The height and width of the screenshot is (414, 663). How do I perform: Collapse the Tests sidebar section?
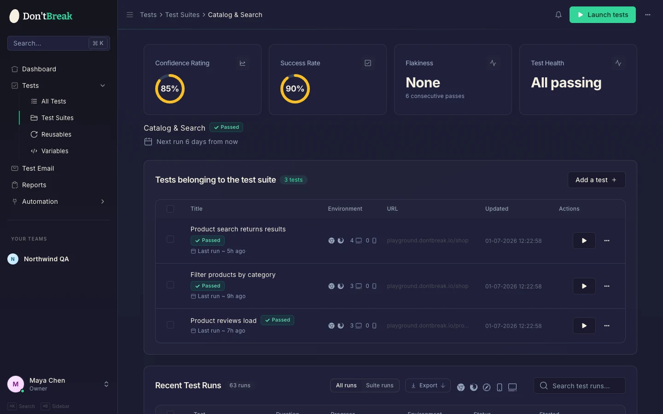pos(103,86)
